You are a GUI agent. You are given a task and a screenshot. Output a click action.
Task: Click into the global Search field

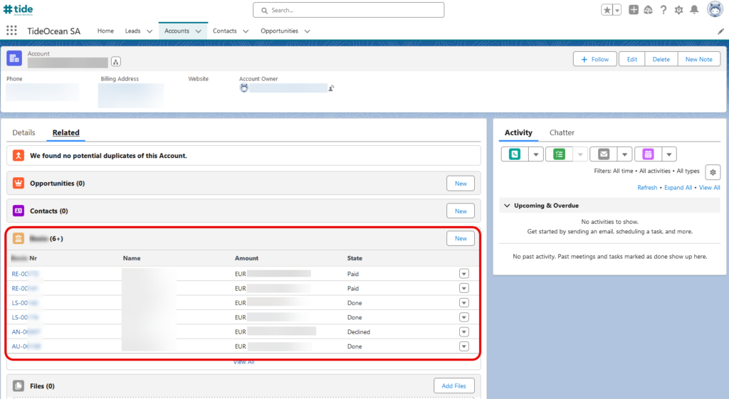tap(349, 10)
